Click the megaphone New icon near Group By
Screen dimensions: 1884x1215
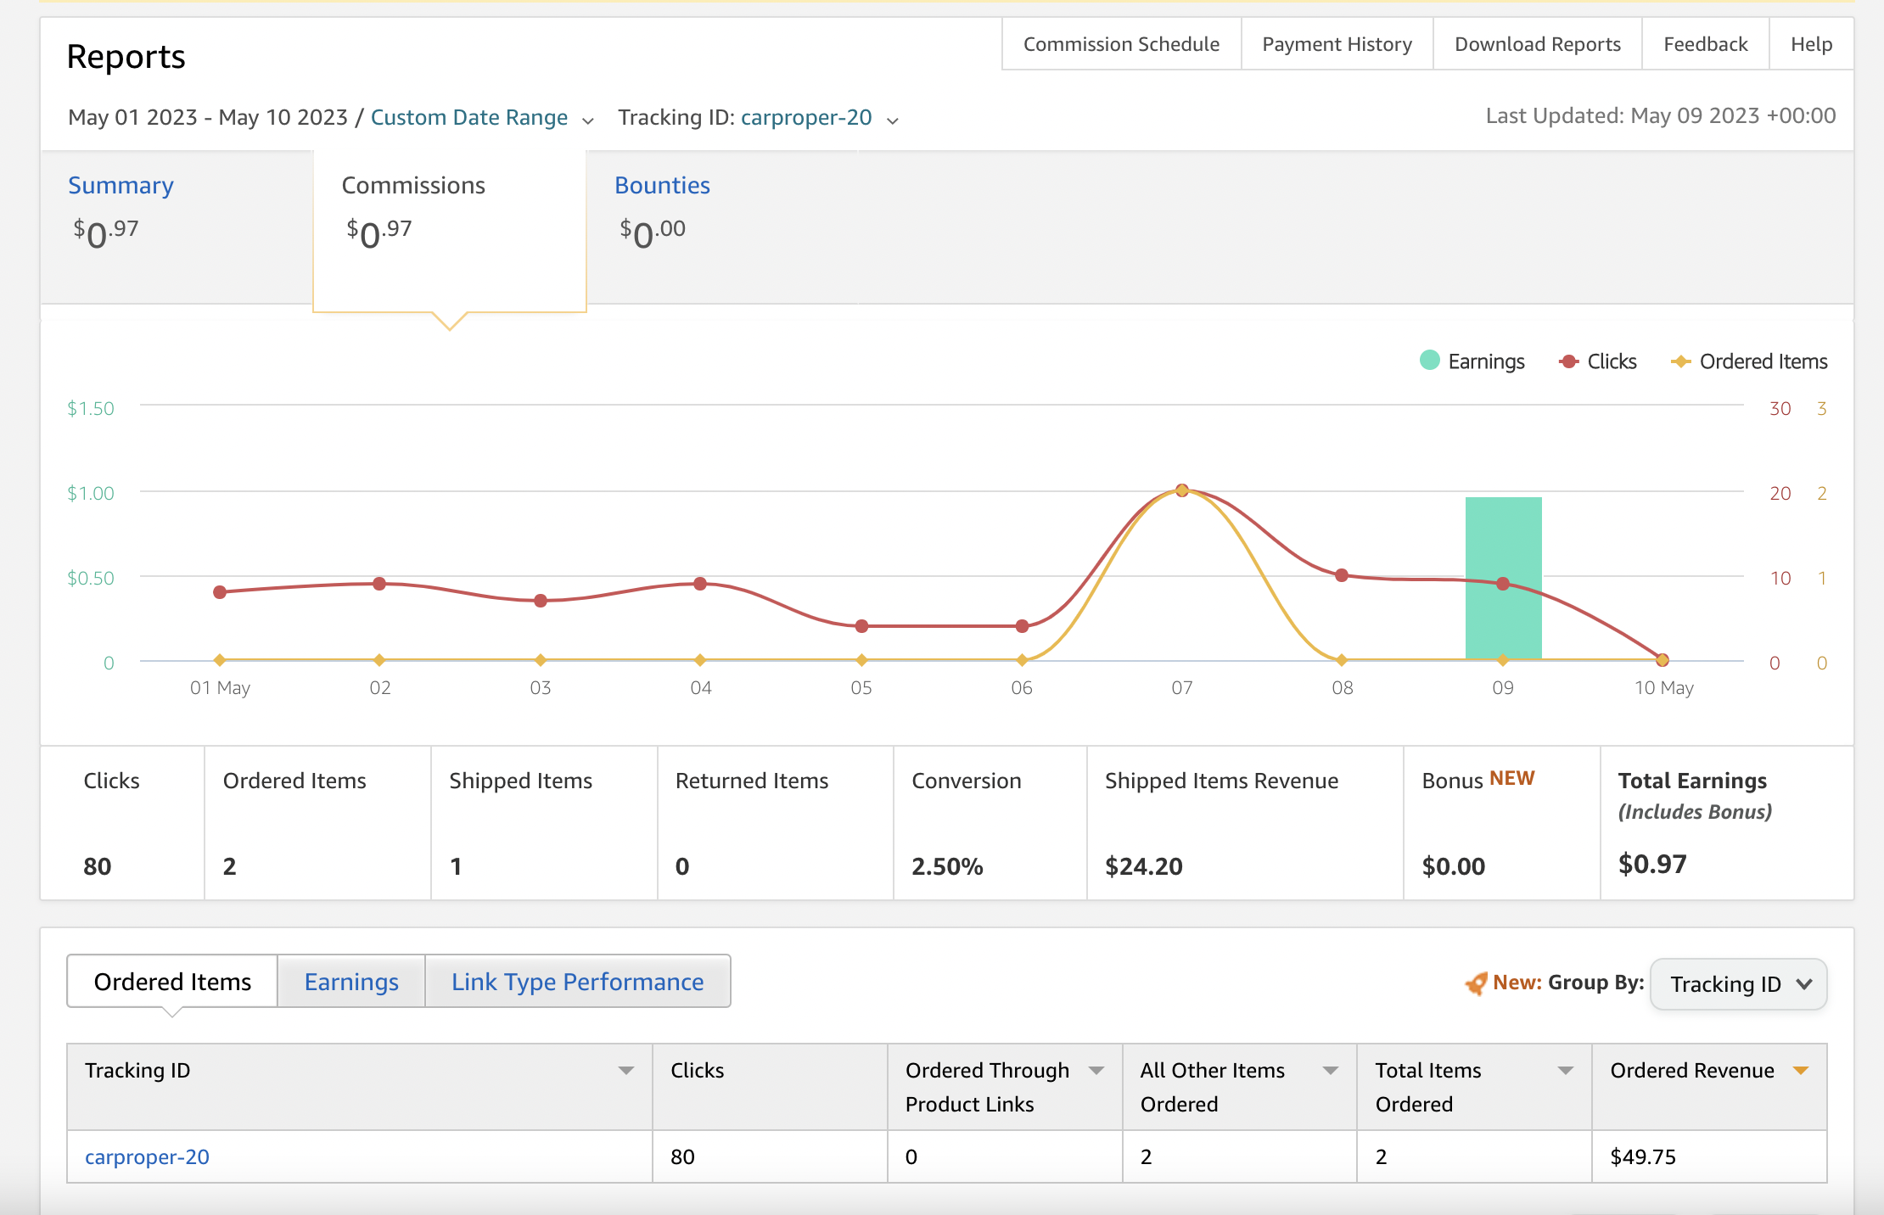tap(1476, 983)
